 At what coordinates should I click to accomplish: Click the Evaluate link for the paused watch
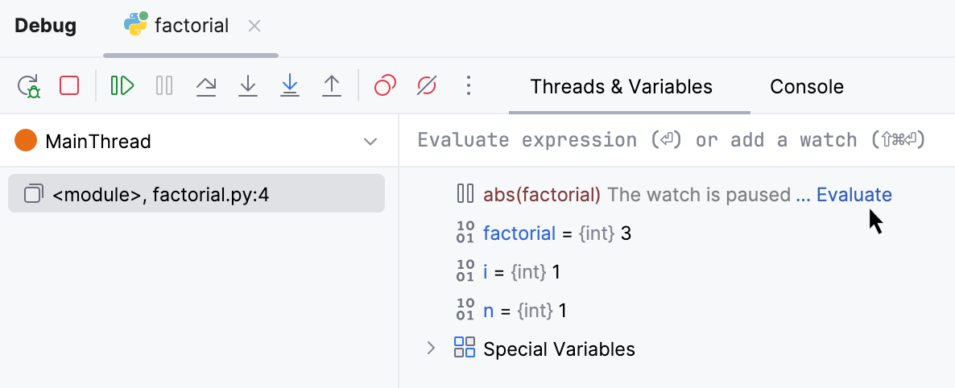[x=854, y=195]
